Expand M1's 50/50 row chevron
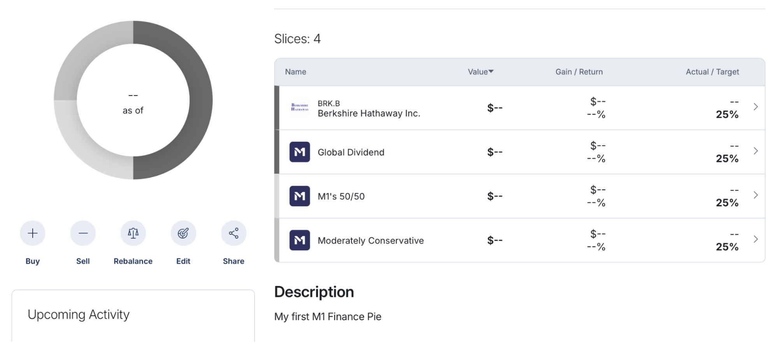This screenshot has width=778, height=342. (x=755, y=195)
